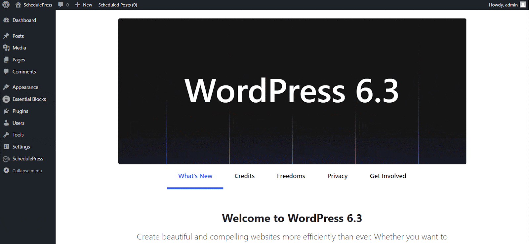Click the admin avatar icon
Screen dimensions: 529x244
523,5
